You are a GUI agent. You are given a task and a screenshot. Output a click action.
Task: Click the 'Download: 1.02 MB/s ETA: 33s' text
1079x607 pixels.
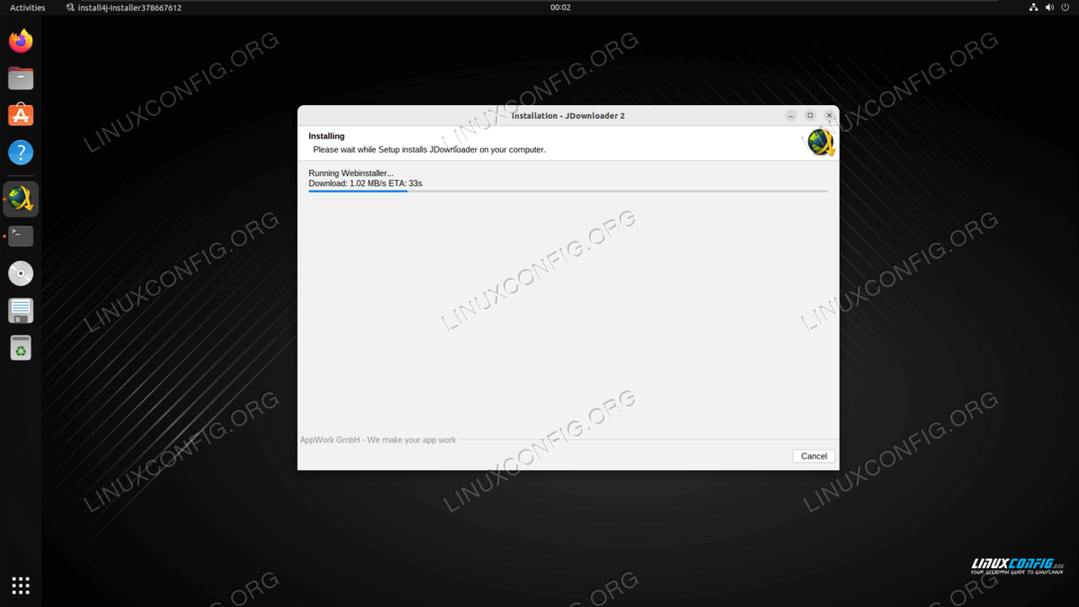point(365,183)
